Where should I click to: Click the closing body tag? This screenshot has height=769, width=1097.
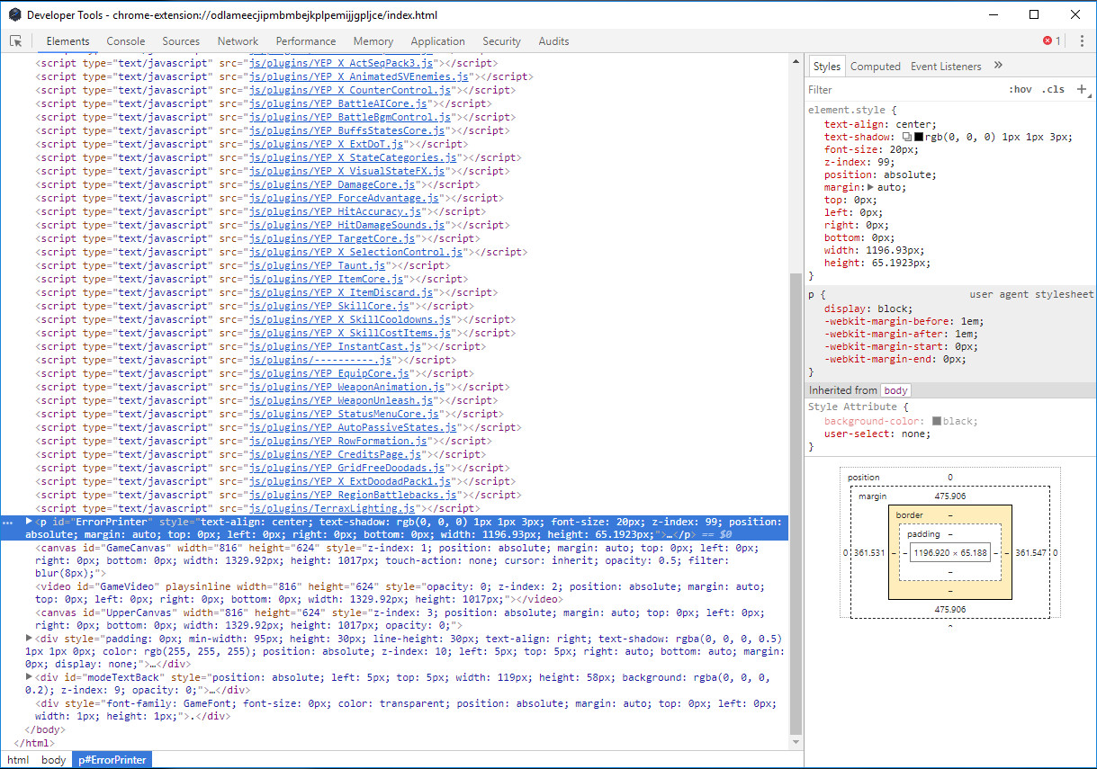click(x=44, y=729)
